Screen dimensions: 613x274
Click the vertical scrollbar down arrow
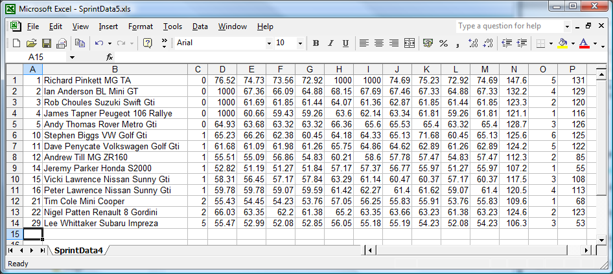click(x=602, y=239)
